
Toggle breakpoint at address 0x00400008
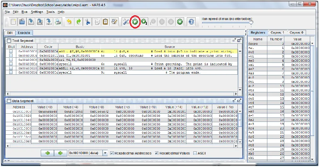click(x=11, y=60)
